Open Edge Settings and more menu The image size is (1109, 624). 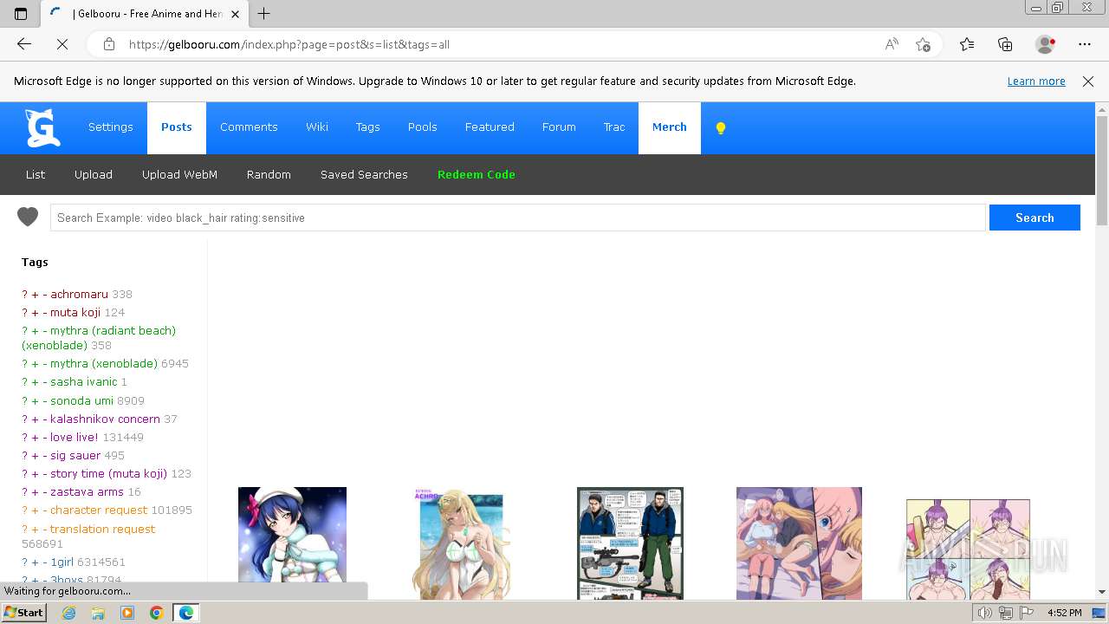(1085, 44)
